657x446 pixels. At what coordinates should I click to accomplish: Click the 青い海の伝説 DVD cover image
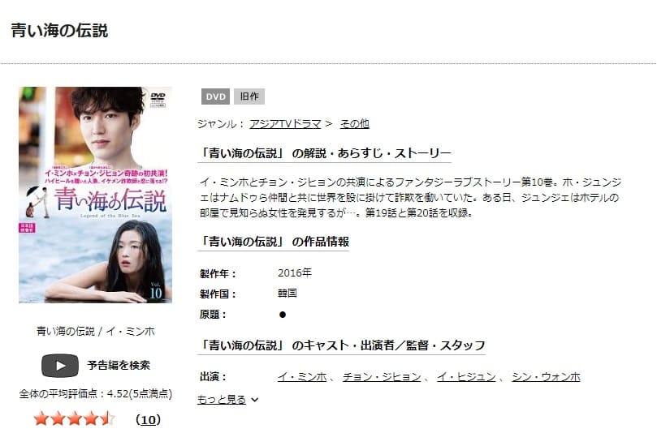[95, 195]
